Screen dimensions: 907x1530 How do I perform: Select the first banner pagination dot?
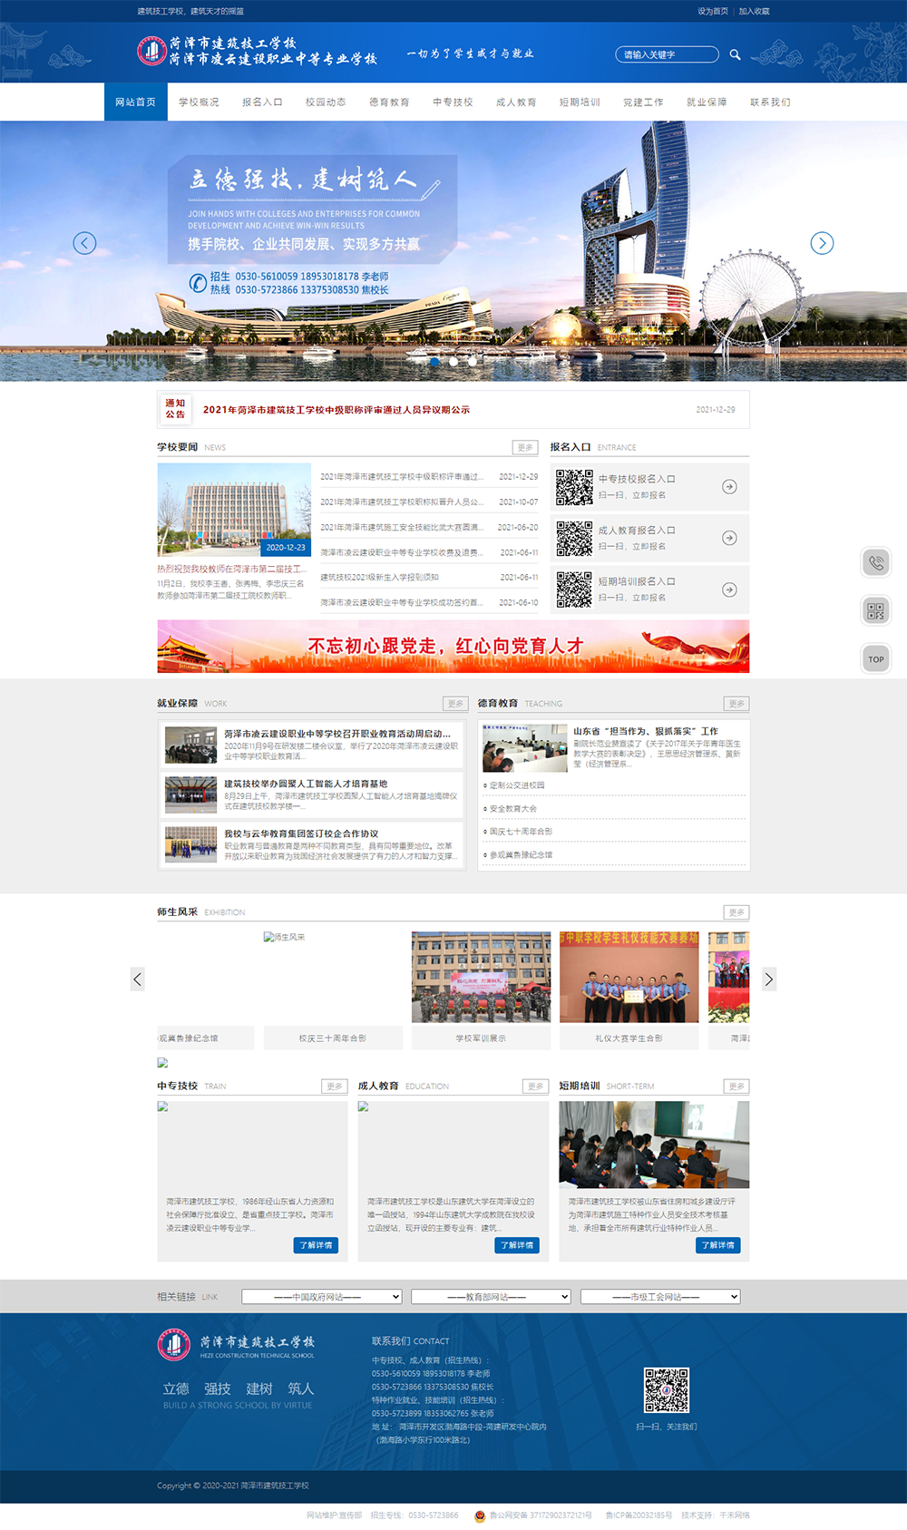[434, 361]
